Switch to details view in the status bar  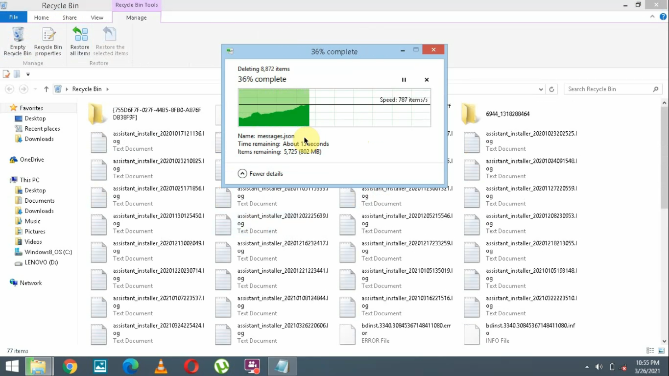click(x=649, y=351)
